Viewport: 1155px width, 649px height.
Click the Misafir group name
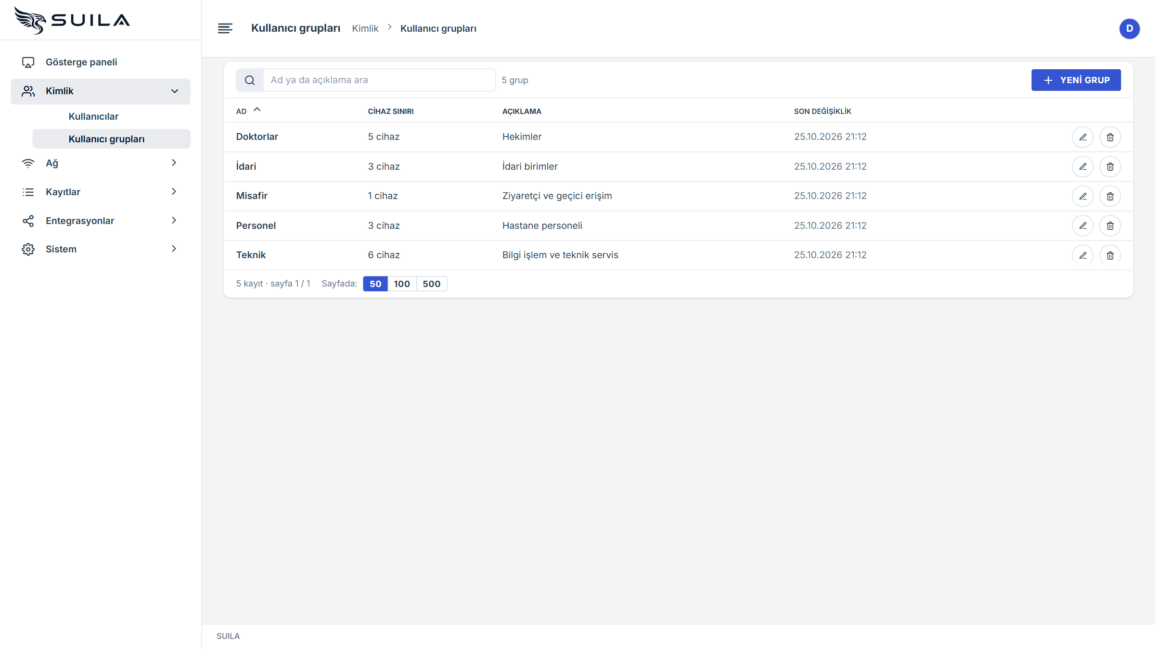click(252, 196)
